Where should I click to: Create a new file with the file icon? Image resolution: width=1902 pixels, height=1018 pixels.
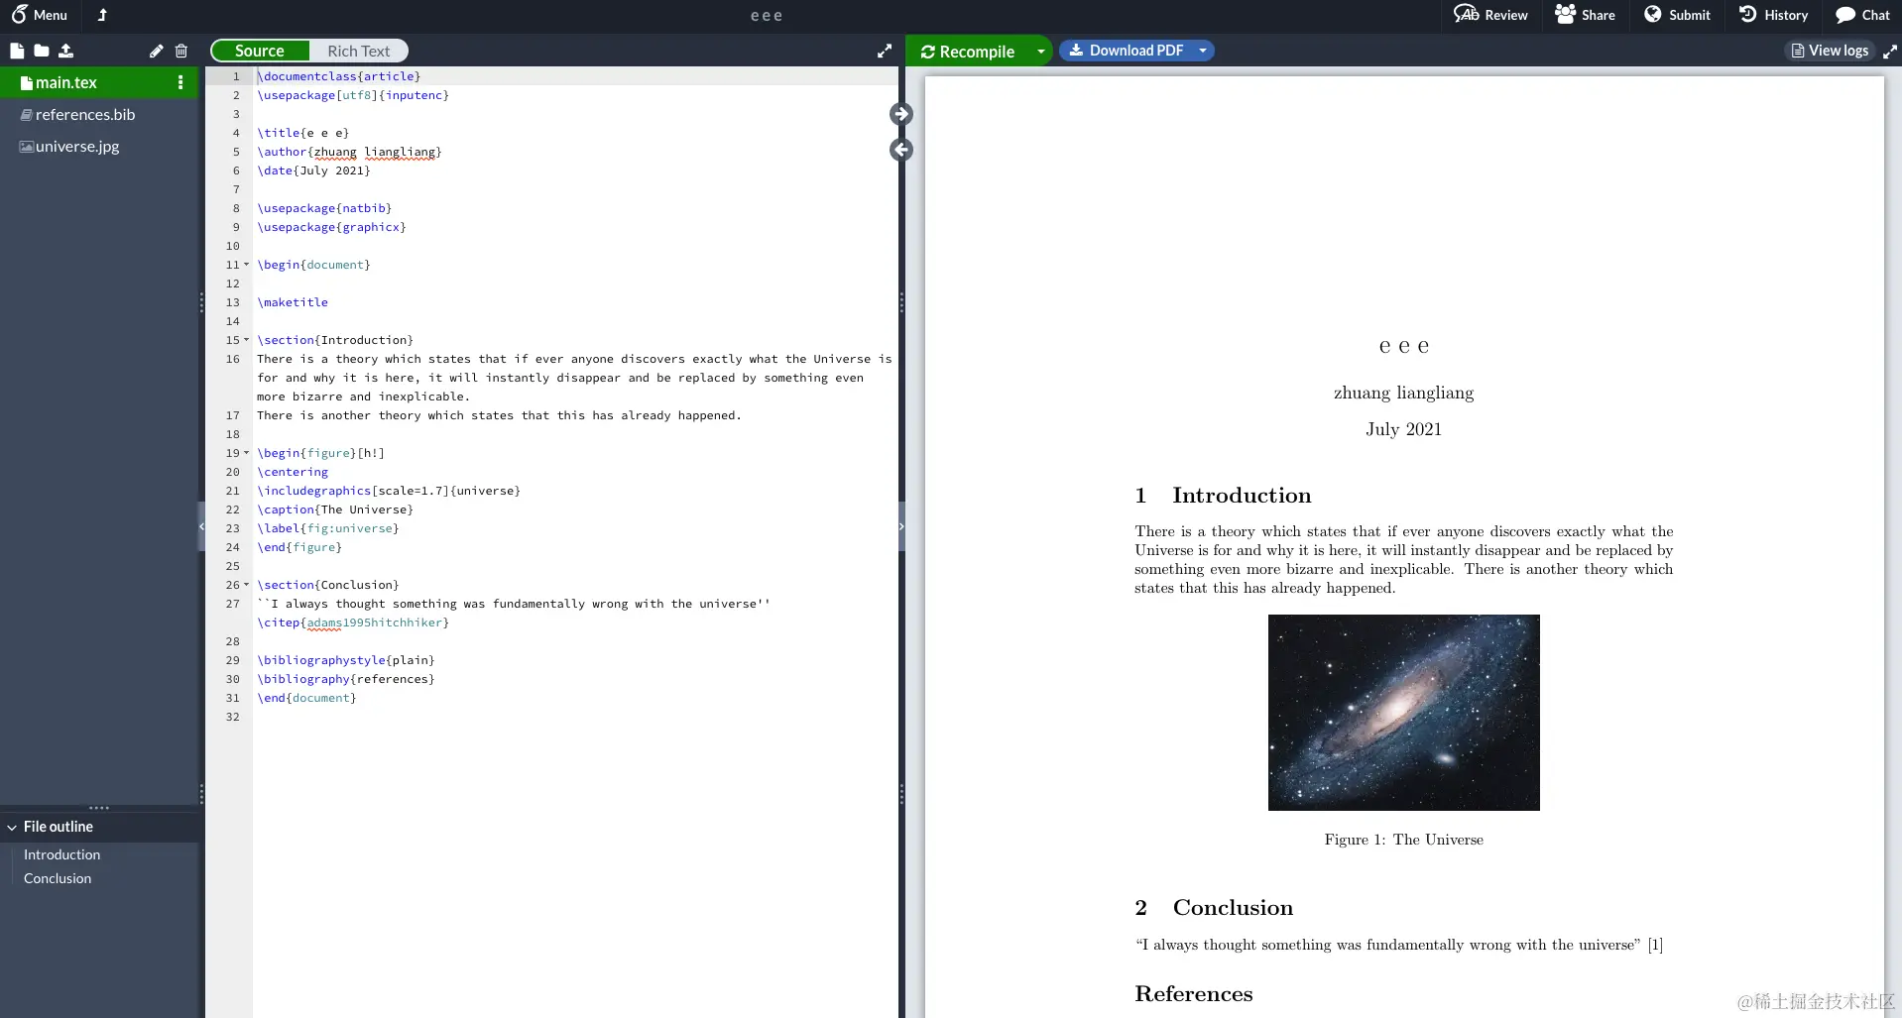[17, 51]
